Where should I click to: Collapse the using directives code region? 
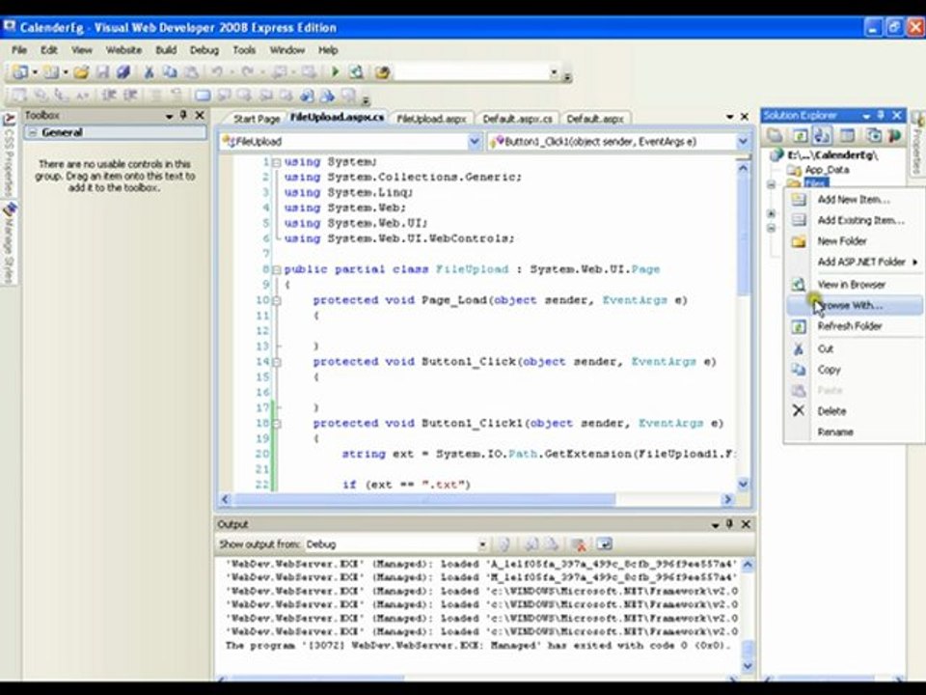[x=277, y=162]
